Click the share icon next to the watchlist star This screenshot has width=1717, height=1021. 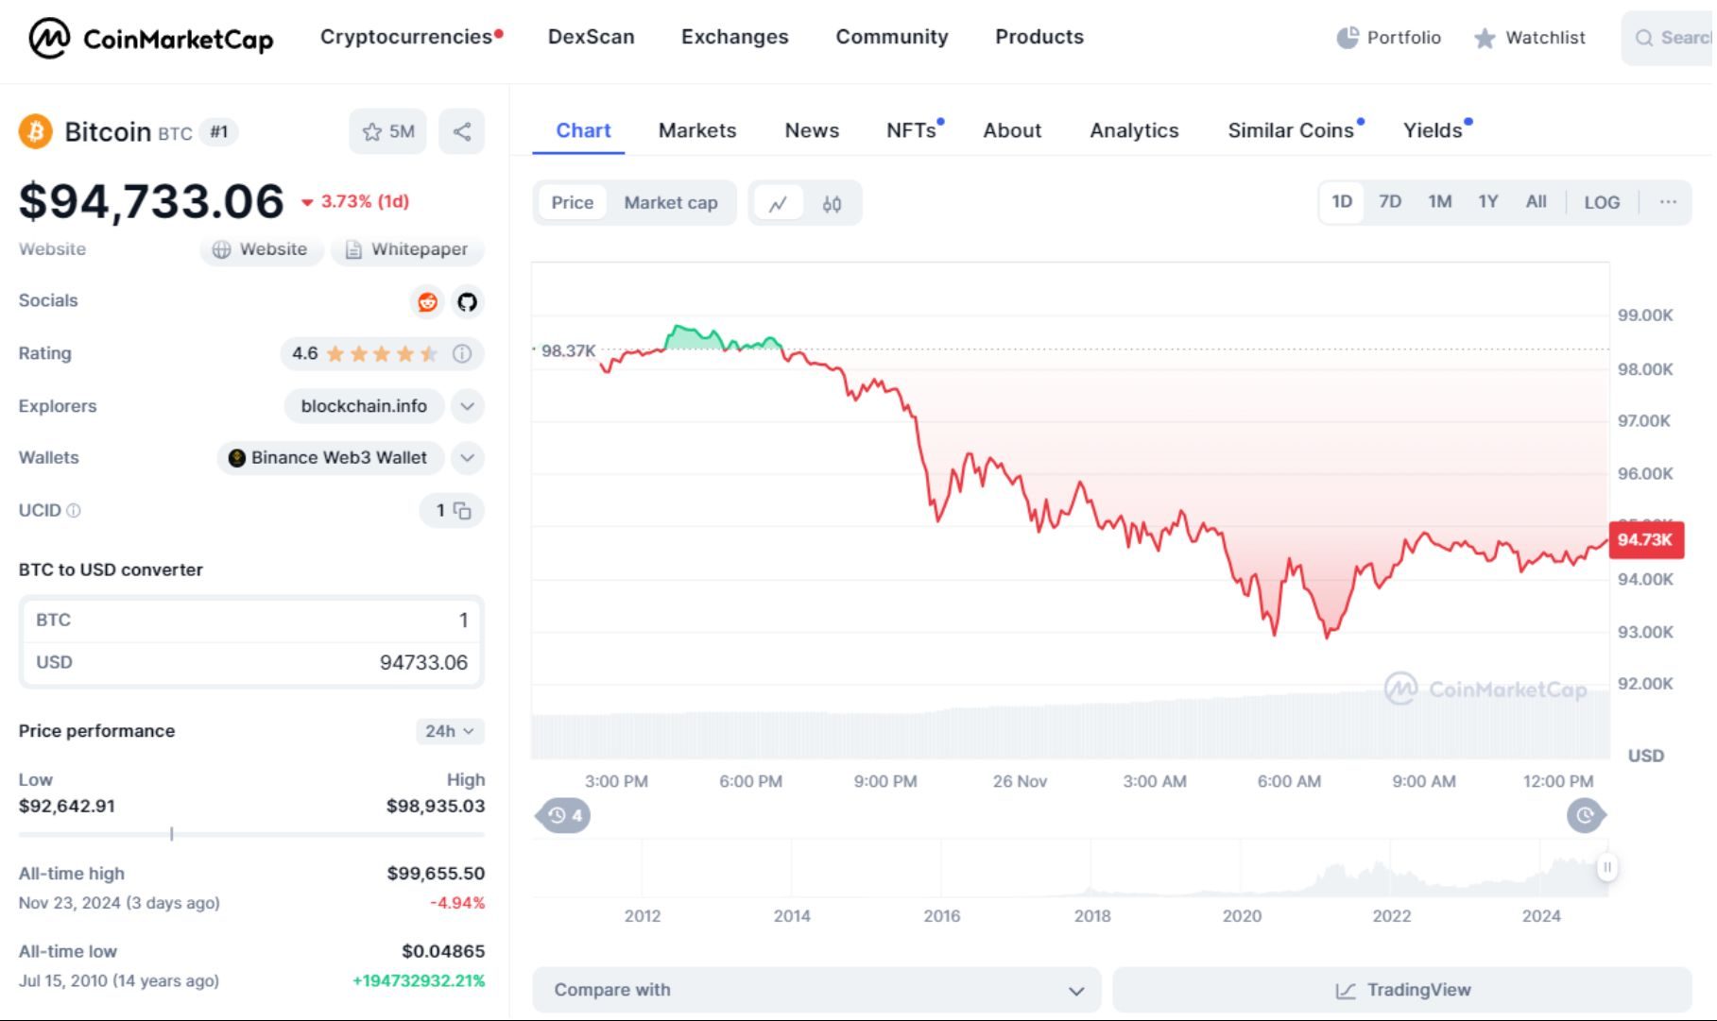point(461,131)
